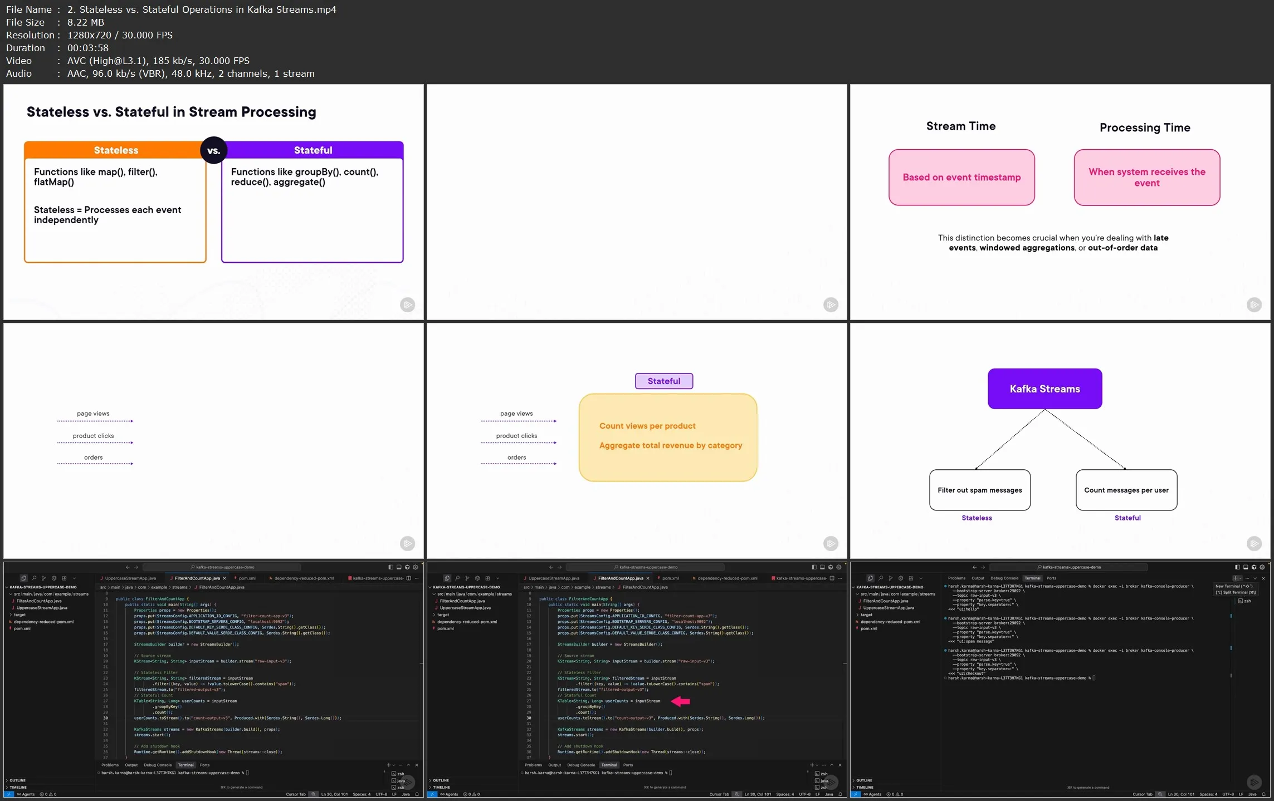Click search box in docker terminal frame title bar
The height and width of the screenshot is (801, 1274).
coord(1068,567)
